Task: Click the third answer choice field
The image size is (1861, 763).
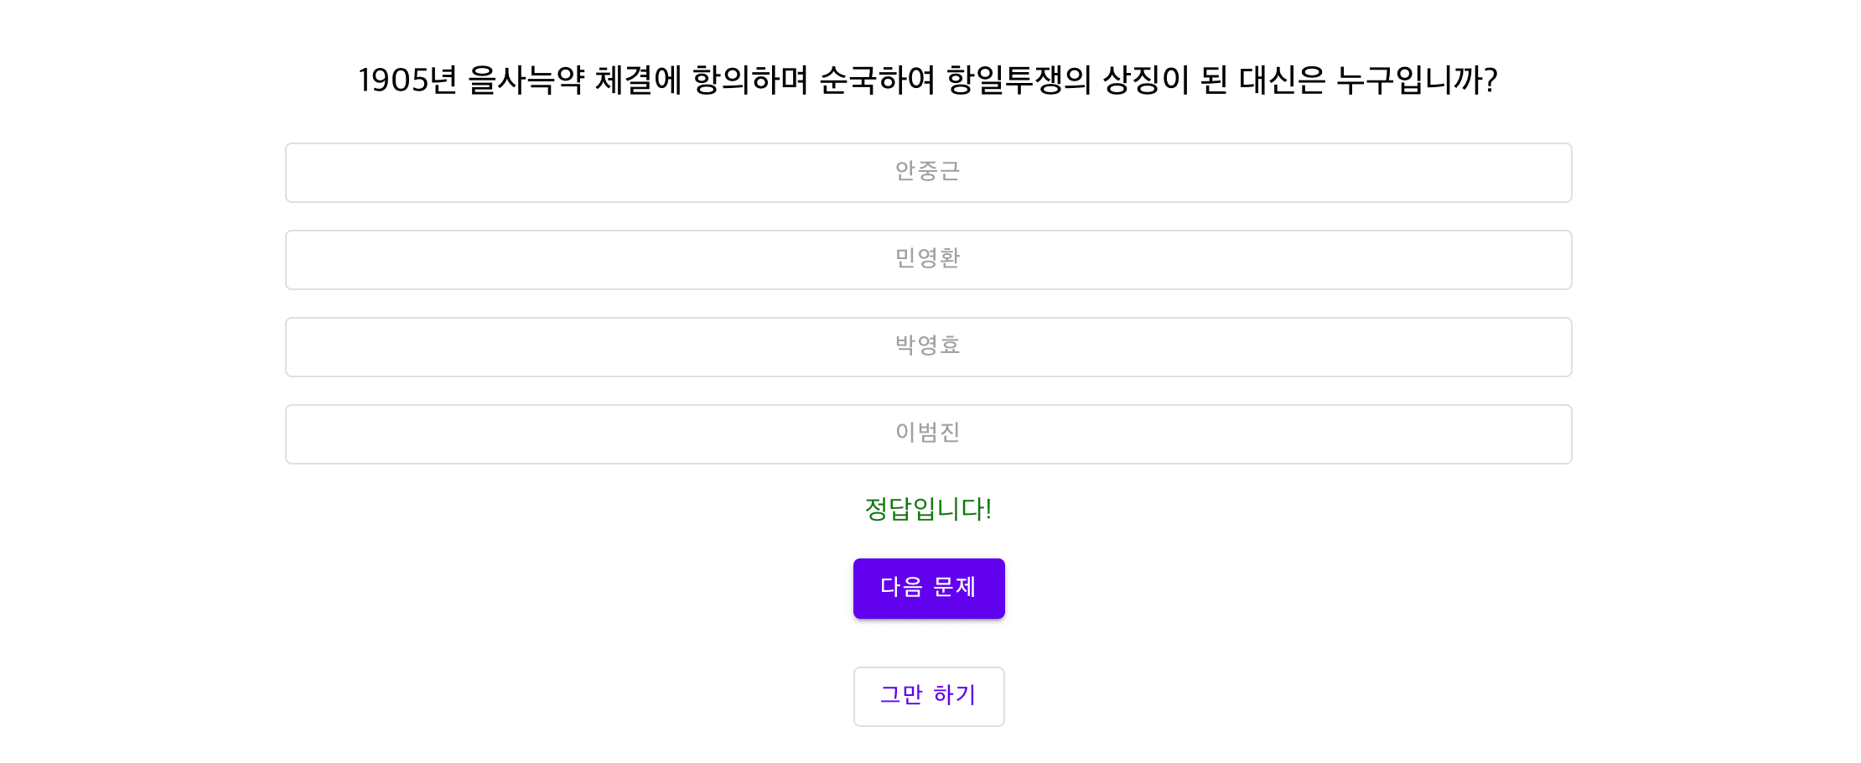Action: tap(928, 346)
